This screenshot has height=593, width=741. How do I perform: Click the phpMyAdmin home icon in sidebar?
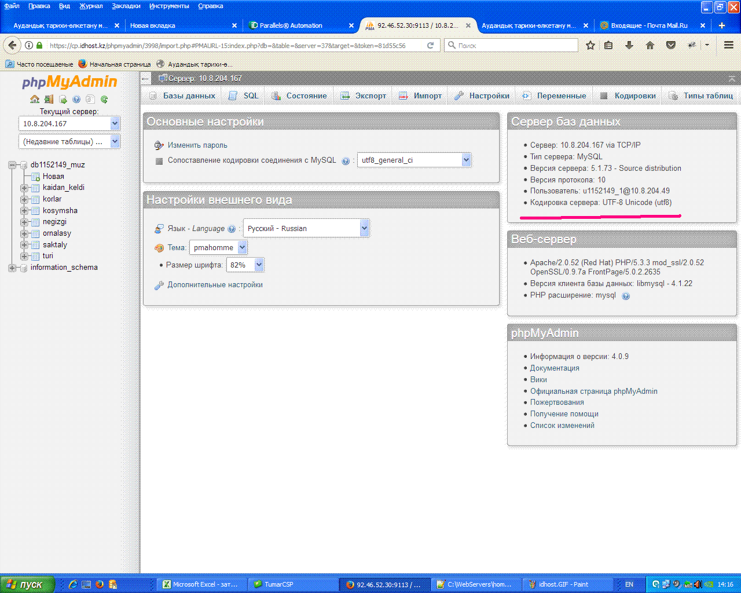click(x=35, y=99)
